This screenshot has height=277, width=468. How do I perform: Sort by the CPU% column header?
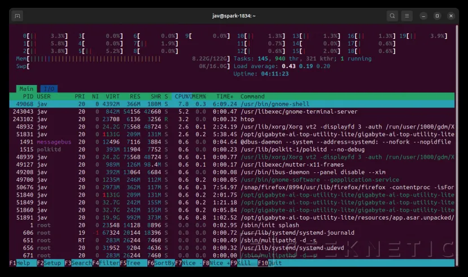tap(182, 96)
